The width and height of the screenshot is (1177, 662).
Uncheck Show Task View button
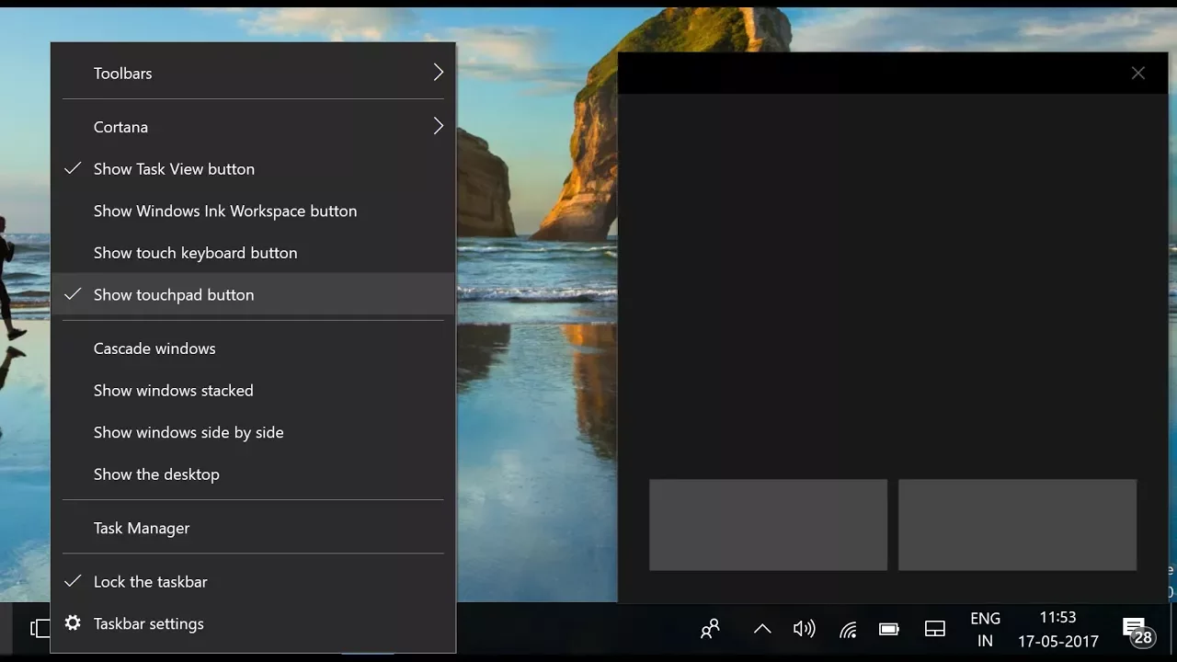tap(253, 169)
